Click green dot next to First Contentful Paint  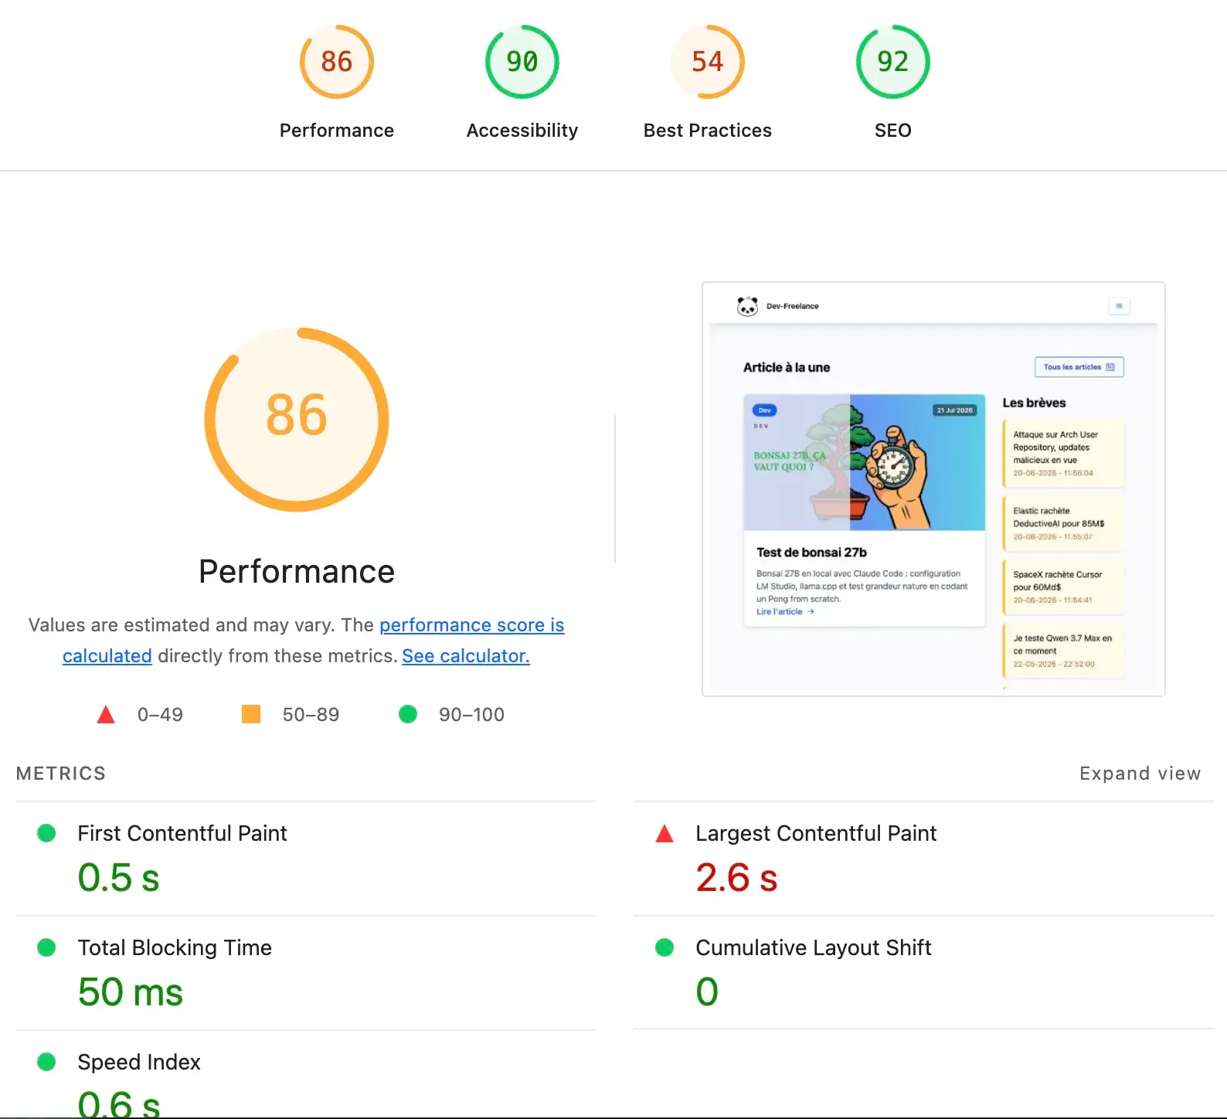(x=46, y=833)
